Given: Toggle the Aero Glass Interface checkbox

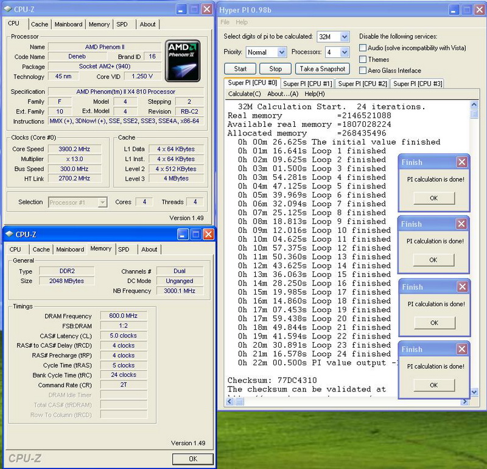Looking at the screenshot, I should tap(363, 71).
